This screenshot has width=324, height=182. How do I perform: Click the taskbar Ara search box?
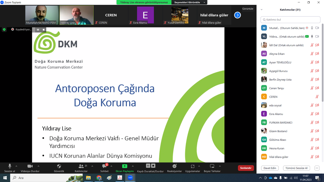[46, 178]
